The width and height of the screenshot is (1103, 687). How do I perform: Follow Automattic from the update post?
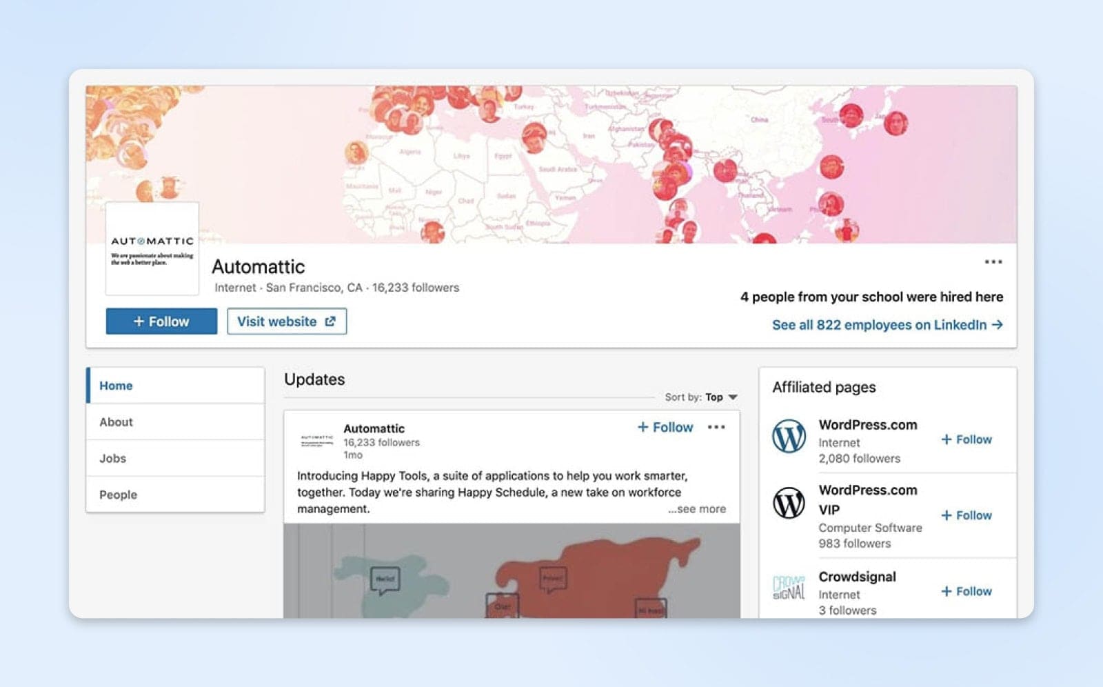click(x=665, y=427)
